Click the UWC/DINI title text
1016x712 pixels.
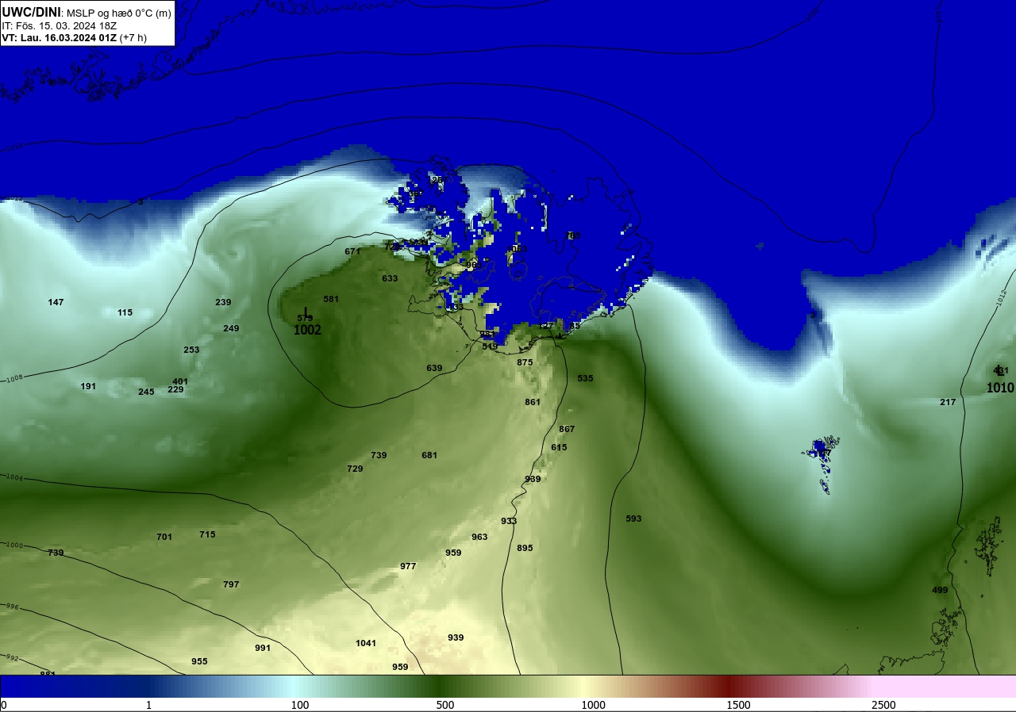(31, 12)
